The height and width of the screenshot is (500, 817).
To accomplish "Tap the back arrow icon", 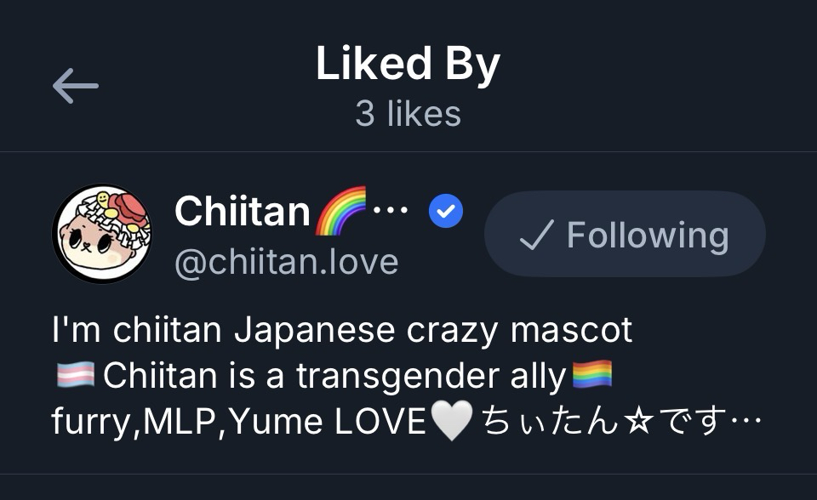I will tap(76, 87).
